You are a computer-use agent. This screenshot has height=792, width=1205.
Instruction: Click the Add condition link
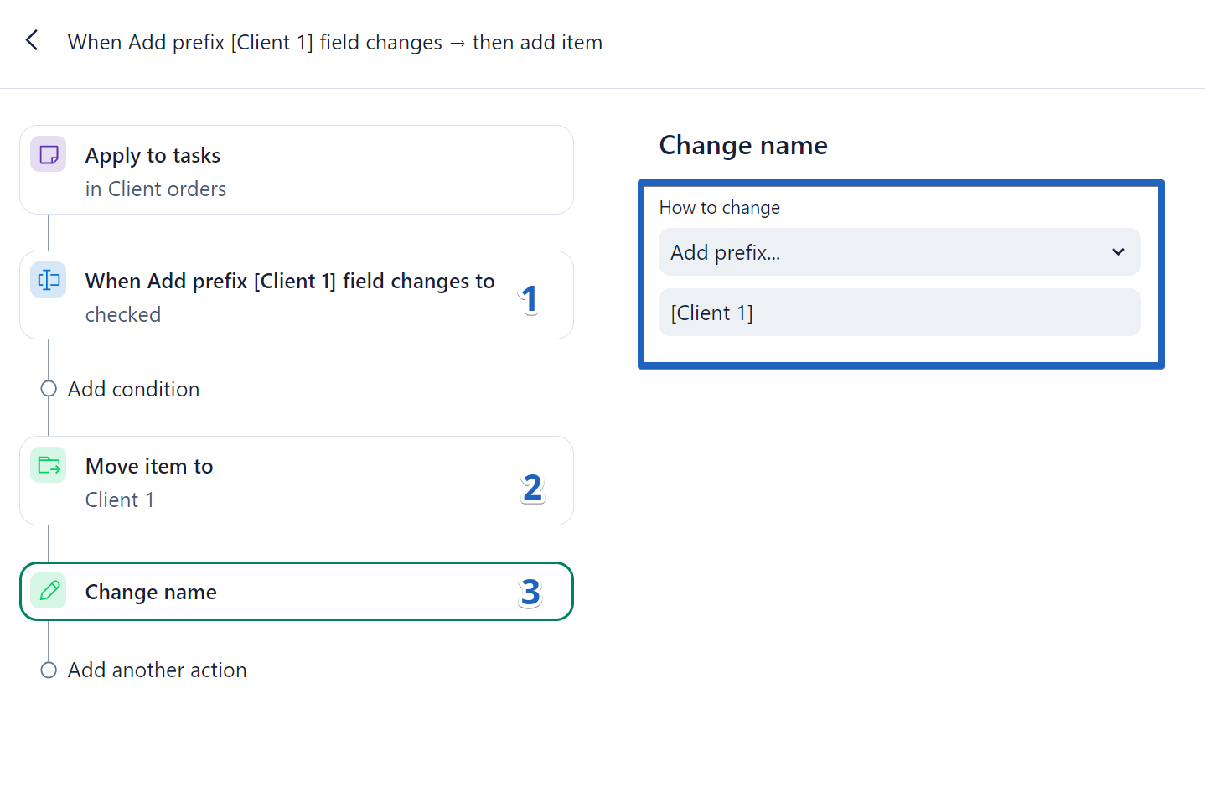pyautogui.click(x=134, y=389)
